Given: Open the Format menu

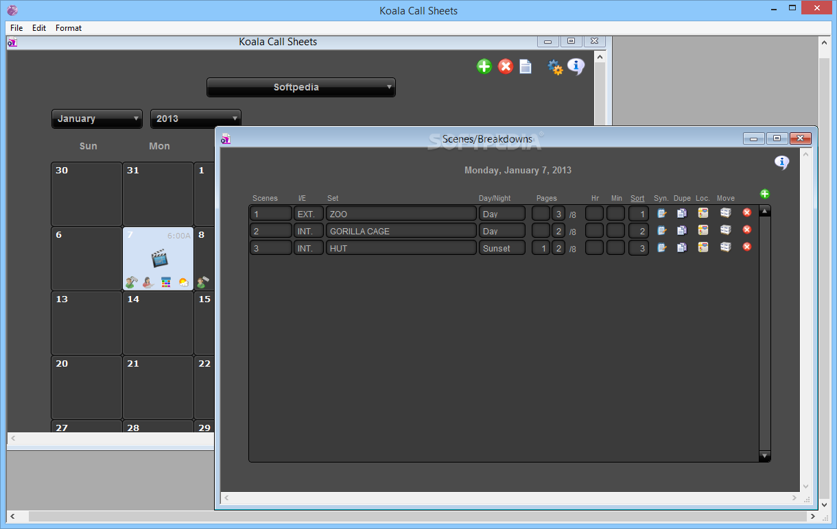Looking at the screenshot, I should click(69, 28).
